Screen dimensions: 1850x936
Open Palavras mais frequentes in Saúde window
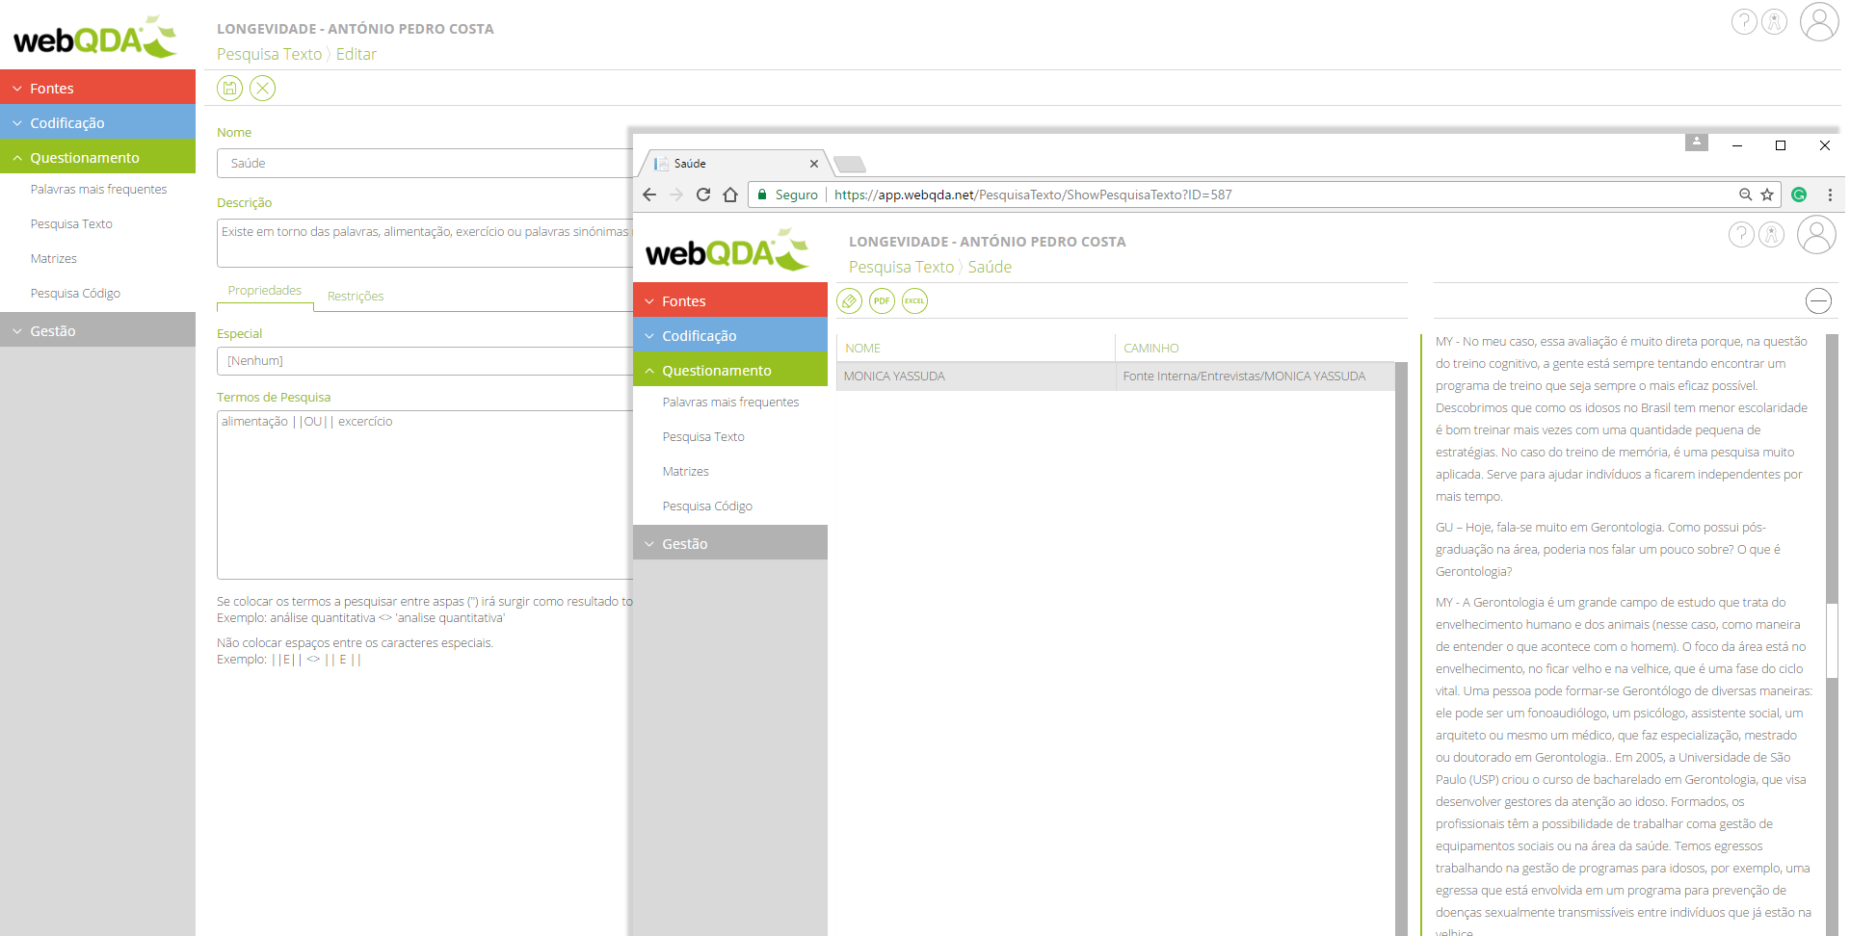[x=730, y=403]
